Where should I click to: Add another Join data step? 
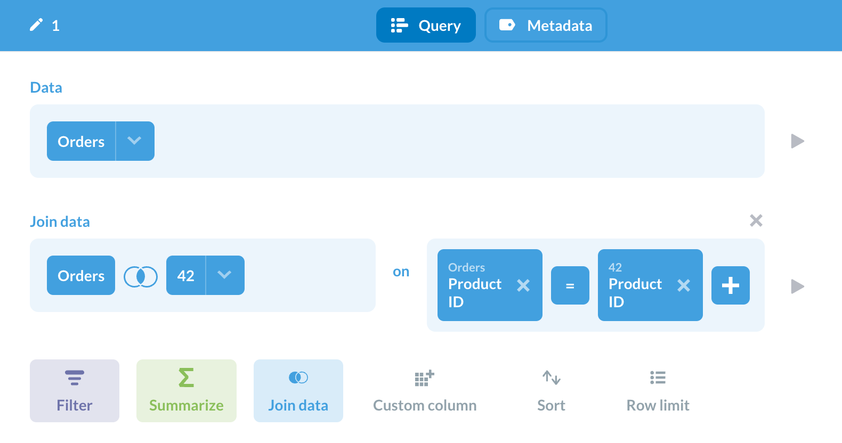point(298,391)
